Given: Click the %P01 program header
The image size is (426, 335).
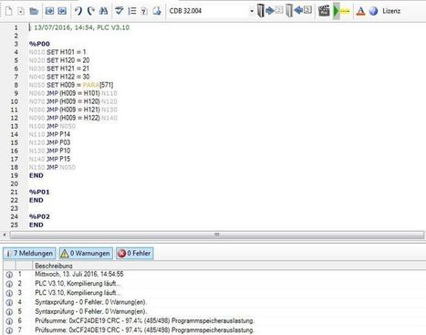Looking at the screenshot, I should click(39, 192).
